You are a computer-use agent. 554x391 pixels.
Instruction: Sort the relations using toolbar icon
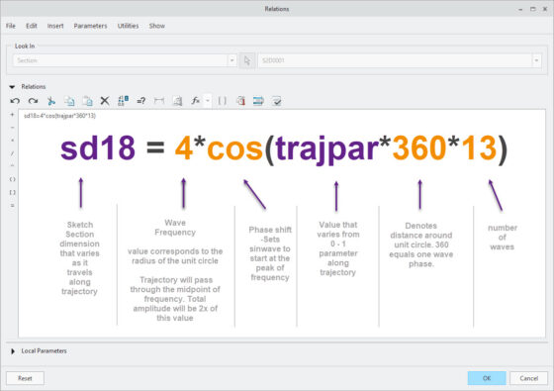click(x=258, y=101)
